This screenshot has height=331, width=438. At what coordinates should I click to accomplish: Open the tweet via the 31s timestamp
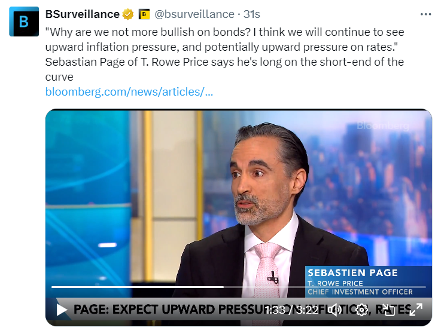(x=252, y=14)
